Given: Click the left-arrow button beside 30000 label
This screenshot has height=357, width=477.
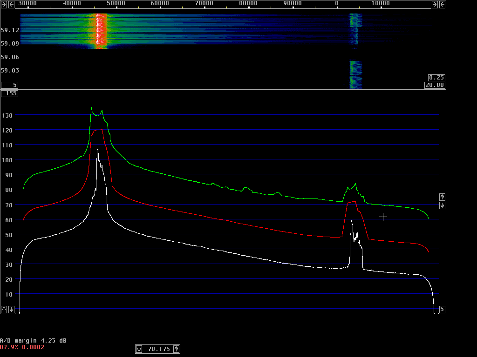Looking at the screenshot, I should [x=11, y=4].
